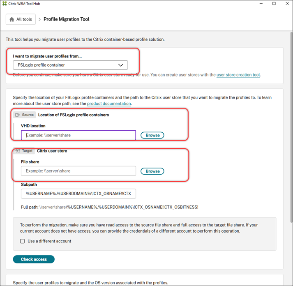Expand the dropdown arrow for migration source
The image size is (293, 286).
tap(121, 65)
